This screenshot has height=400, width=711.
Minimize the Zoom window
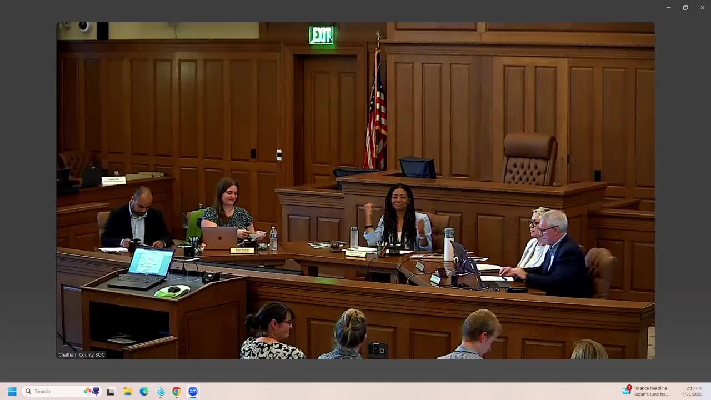click(x=668, y=7)
